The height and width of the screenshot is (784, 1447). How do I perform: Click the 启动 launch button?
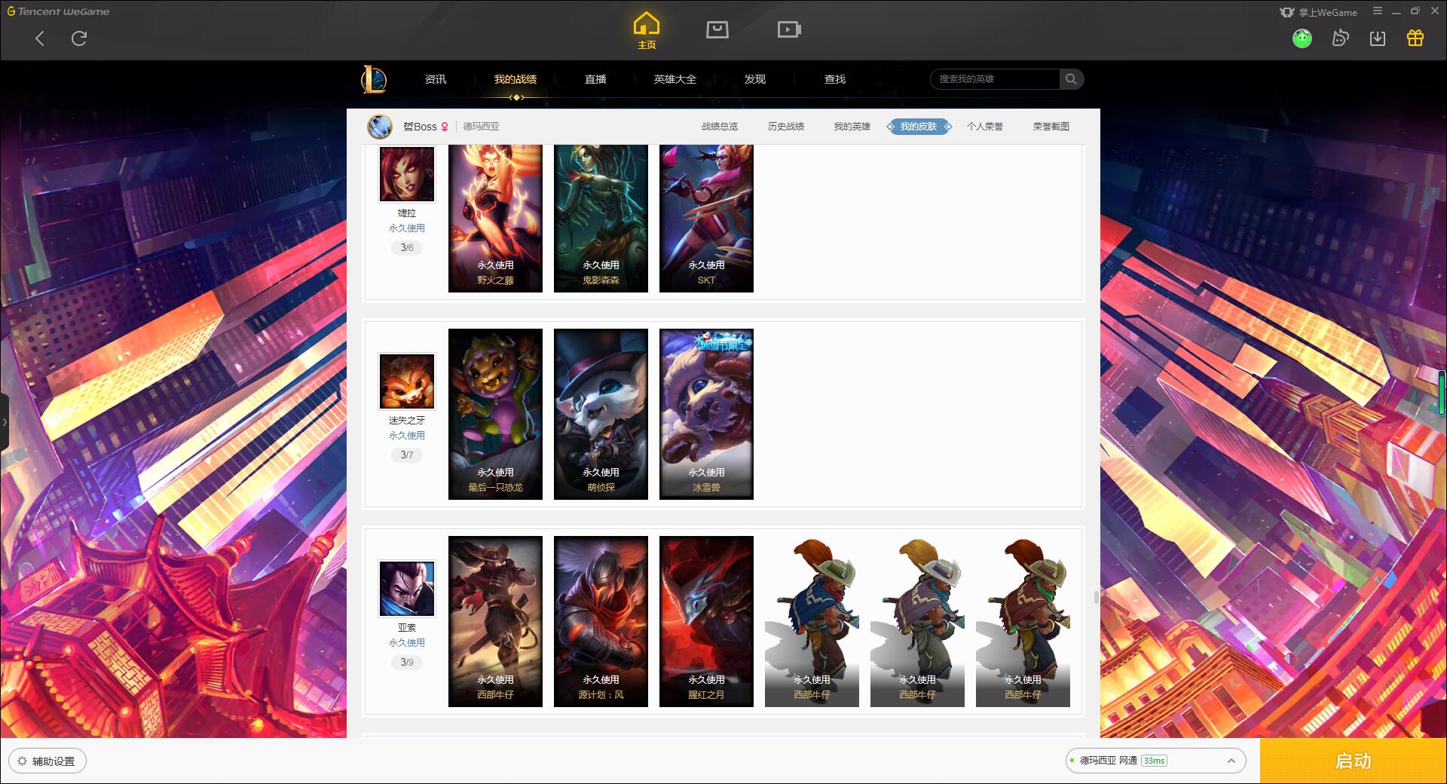[1354, 761]
